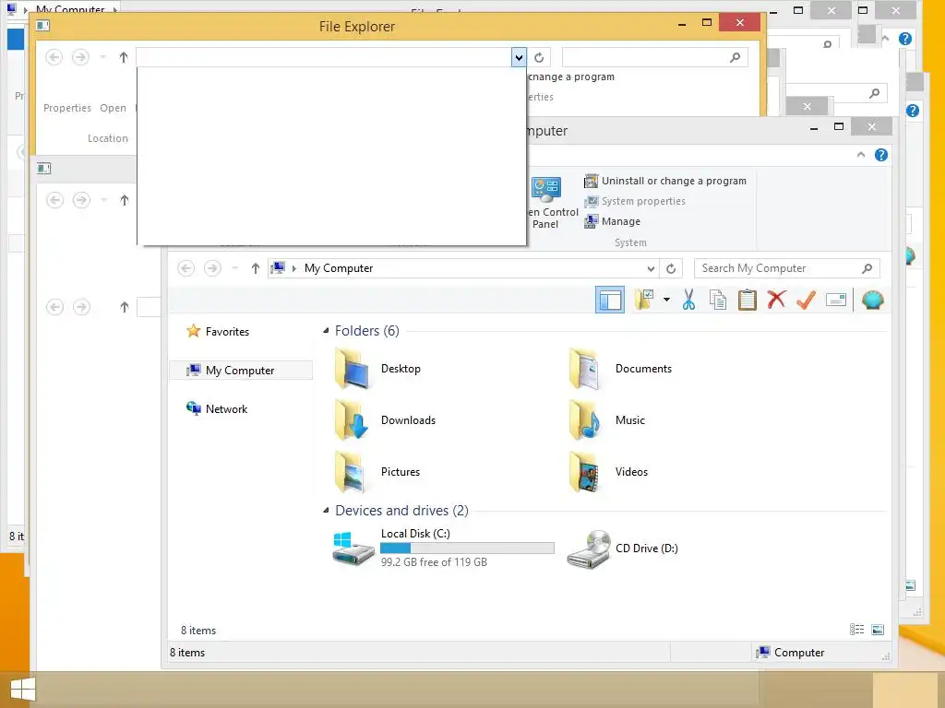Click the open address dropdown list

[x=331, y=156]
